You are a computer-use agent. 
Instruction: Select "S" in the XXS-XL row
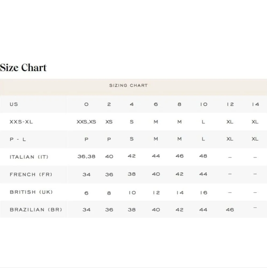[x=131, y=122]
